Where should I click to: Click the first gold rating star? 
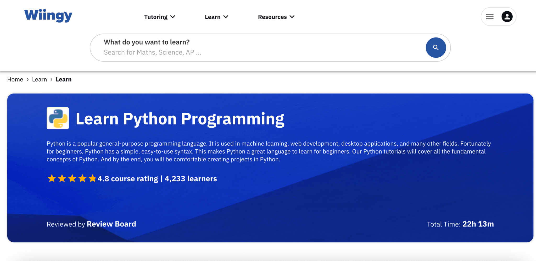click(x=52, y=179)
